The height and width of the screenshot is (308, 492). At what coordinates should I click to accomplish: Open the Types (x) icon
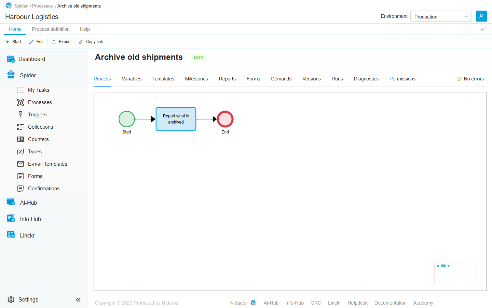(20, 152)
